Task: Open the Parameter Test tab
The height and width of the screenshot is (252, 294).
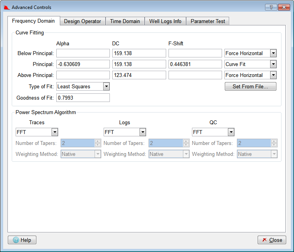Action: pos(208,21)
